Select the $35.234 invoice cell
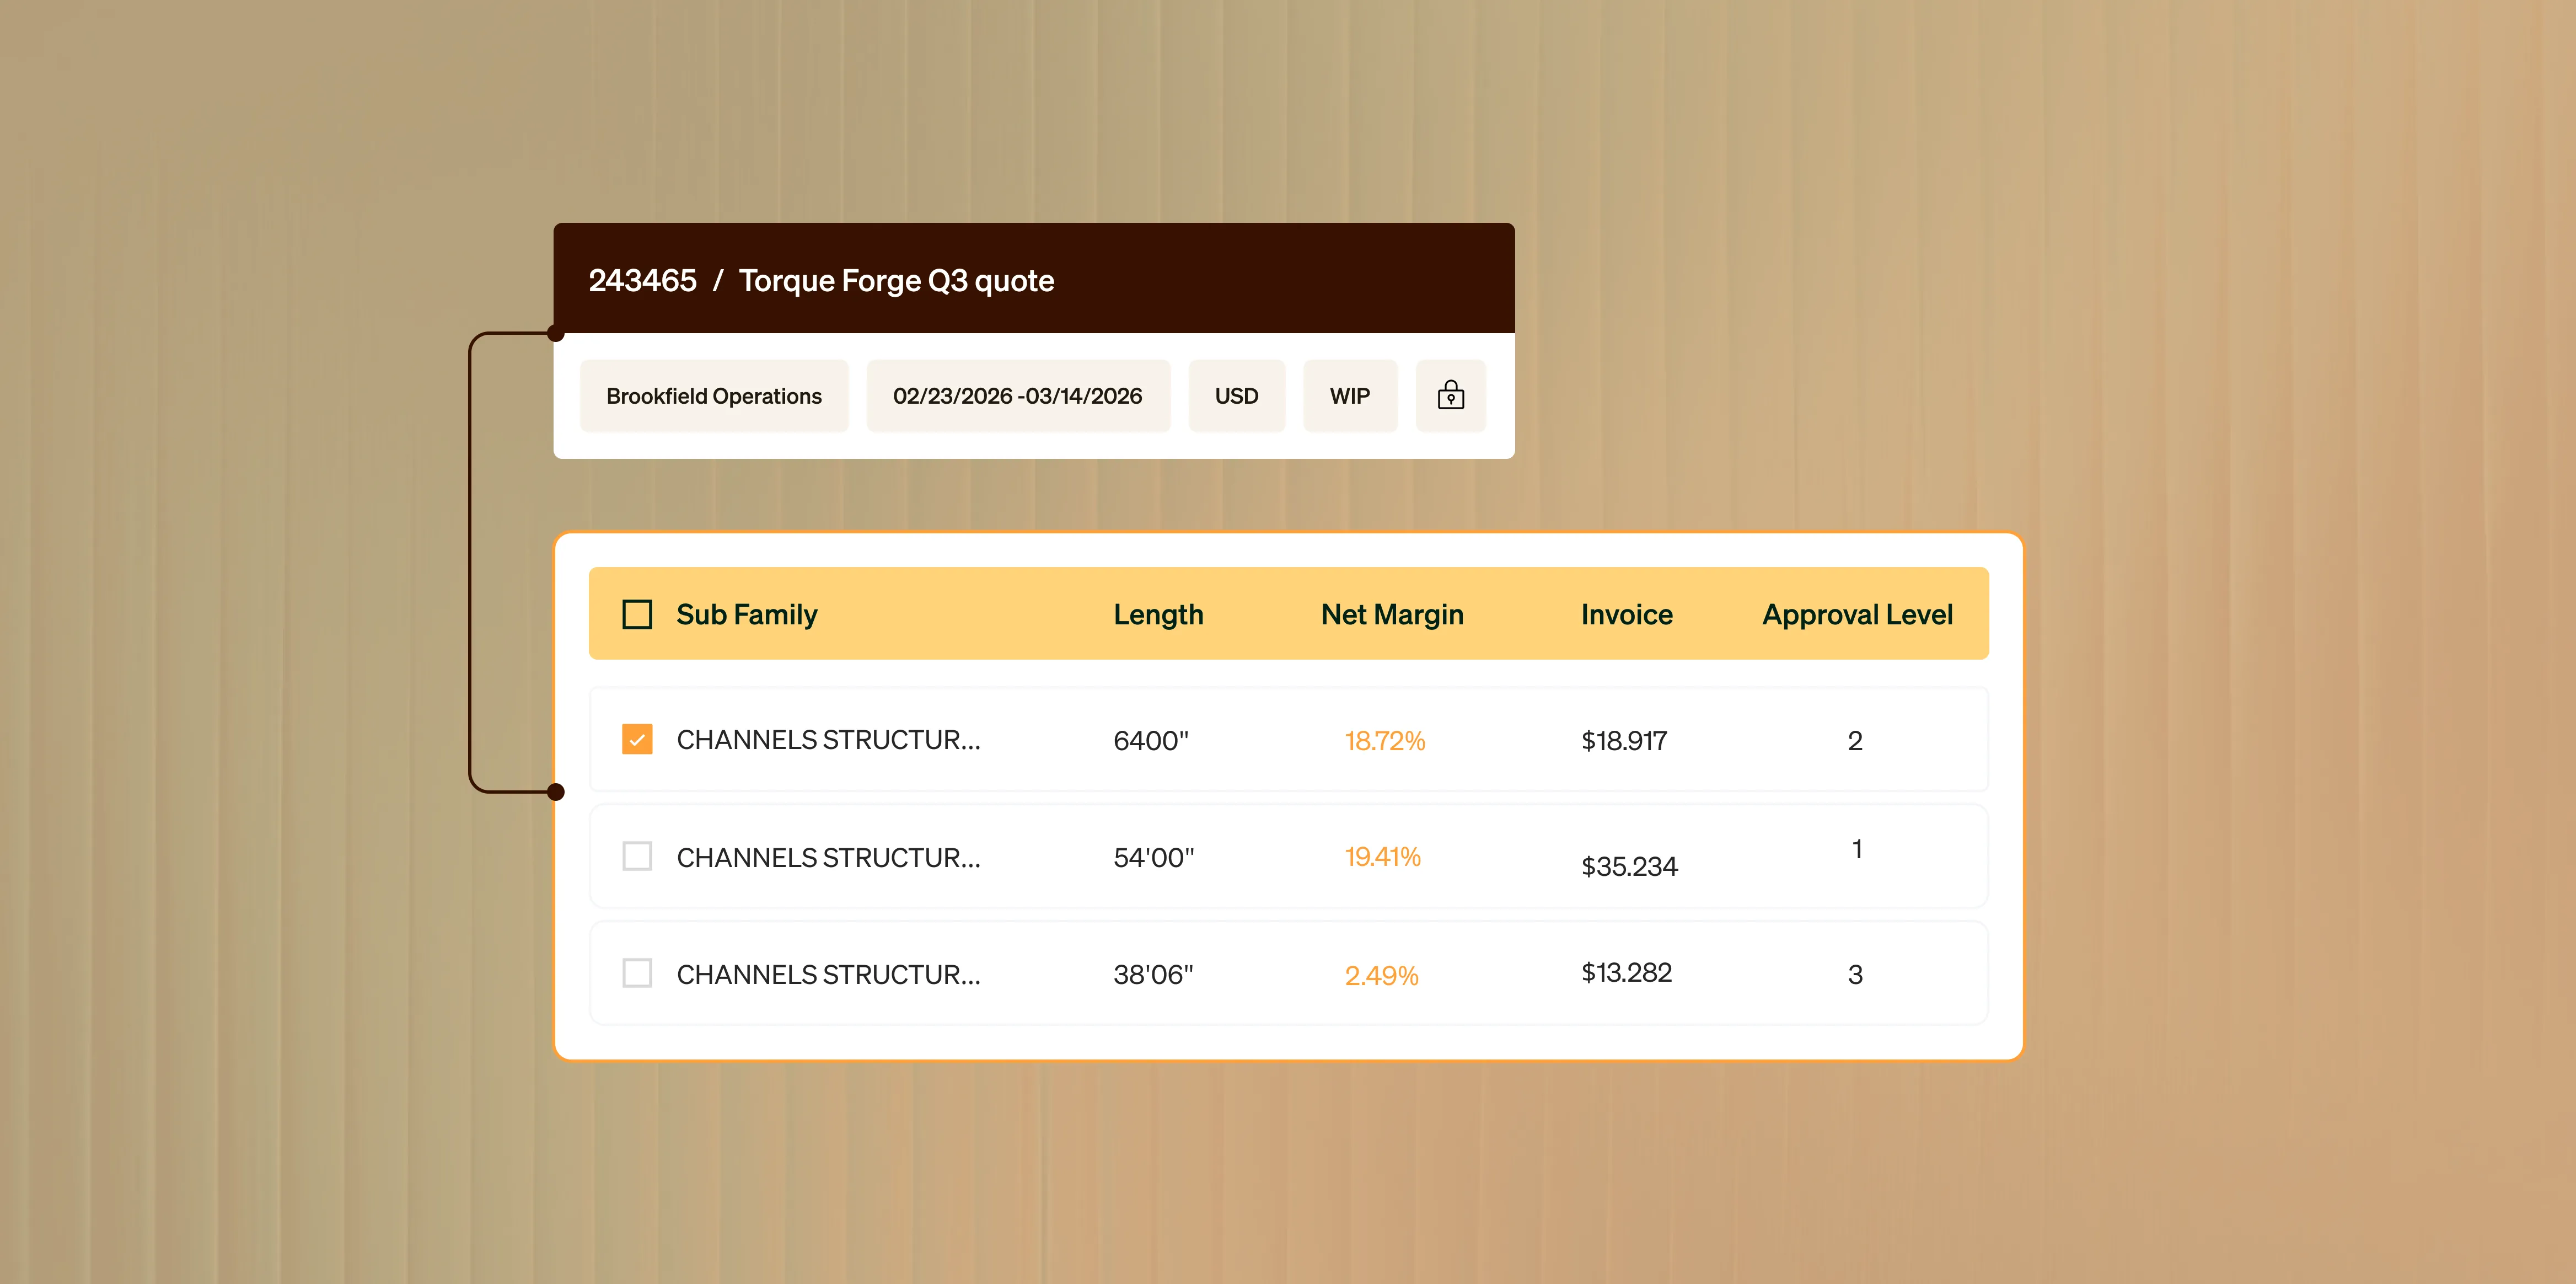This screenshot has width=2576, height=1284. pos(1628,866)
